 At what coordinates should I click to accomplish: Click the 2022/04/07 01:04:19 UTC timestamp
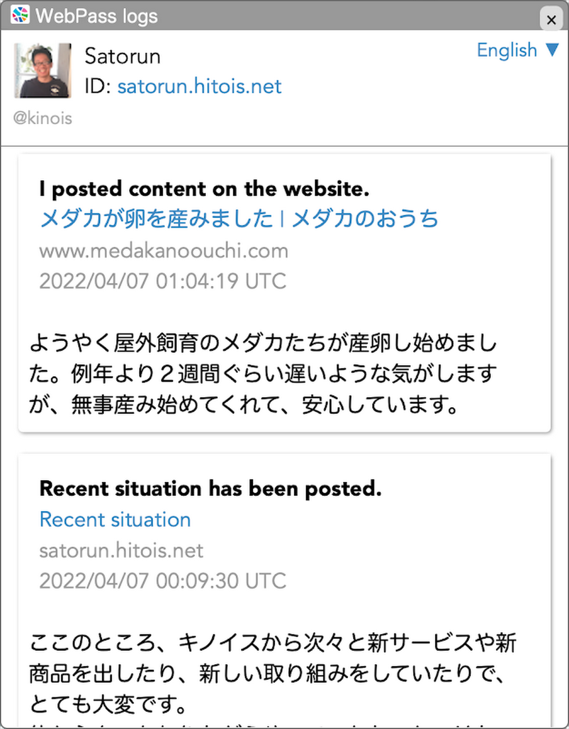tap(163, 281)
